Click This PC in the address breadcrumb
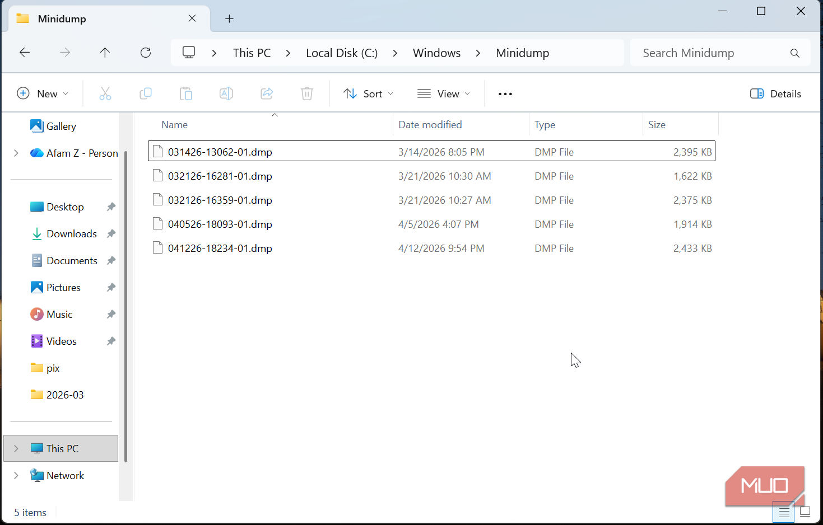 click(x=252, y=53)
